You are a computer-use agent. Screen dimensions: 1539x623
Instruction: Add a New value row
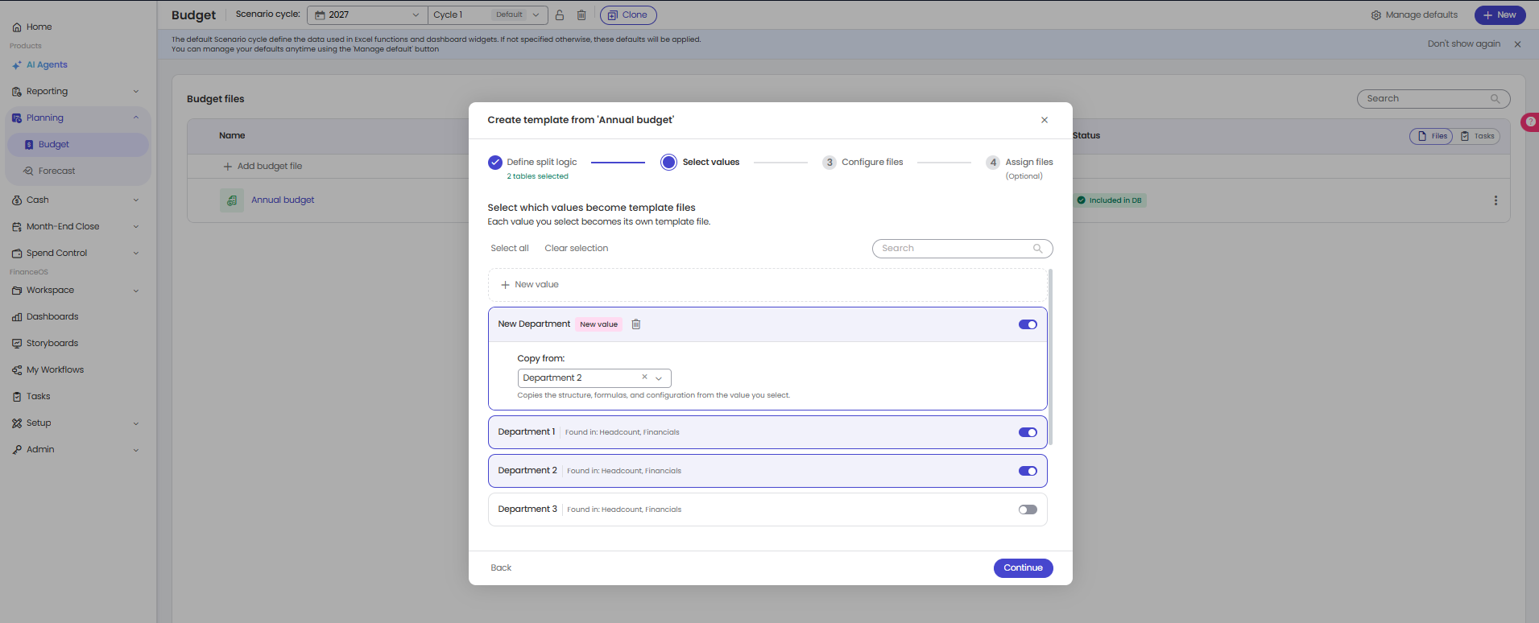pos(767,285)
